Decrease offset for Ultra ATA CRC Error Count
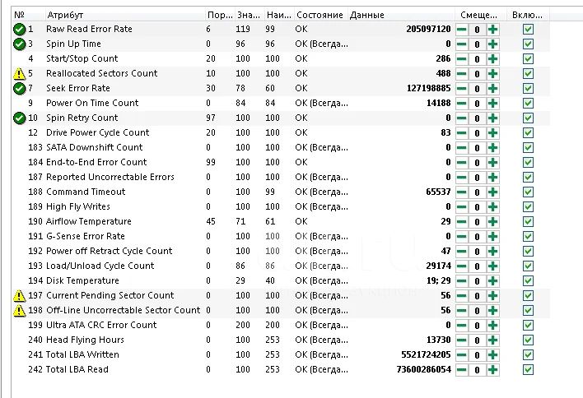583x398 pixels. pyautogui.click(x=461, y=326)
